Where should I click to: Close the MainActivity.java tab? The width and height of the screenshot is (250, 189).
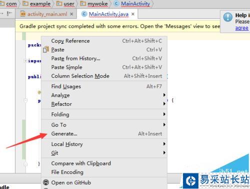pyautogui.click(x=133, y=14)
